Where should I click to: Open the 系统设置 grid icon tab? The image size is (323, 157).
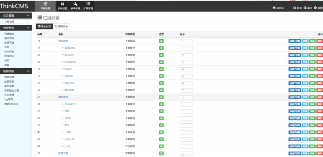(62, 6)
